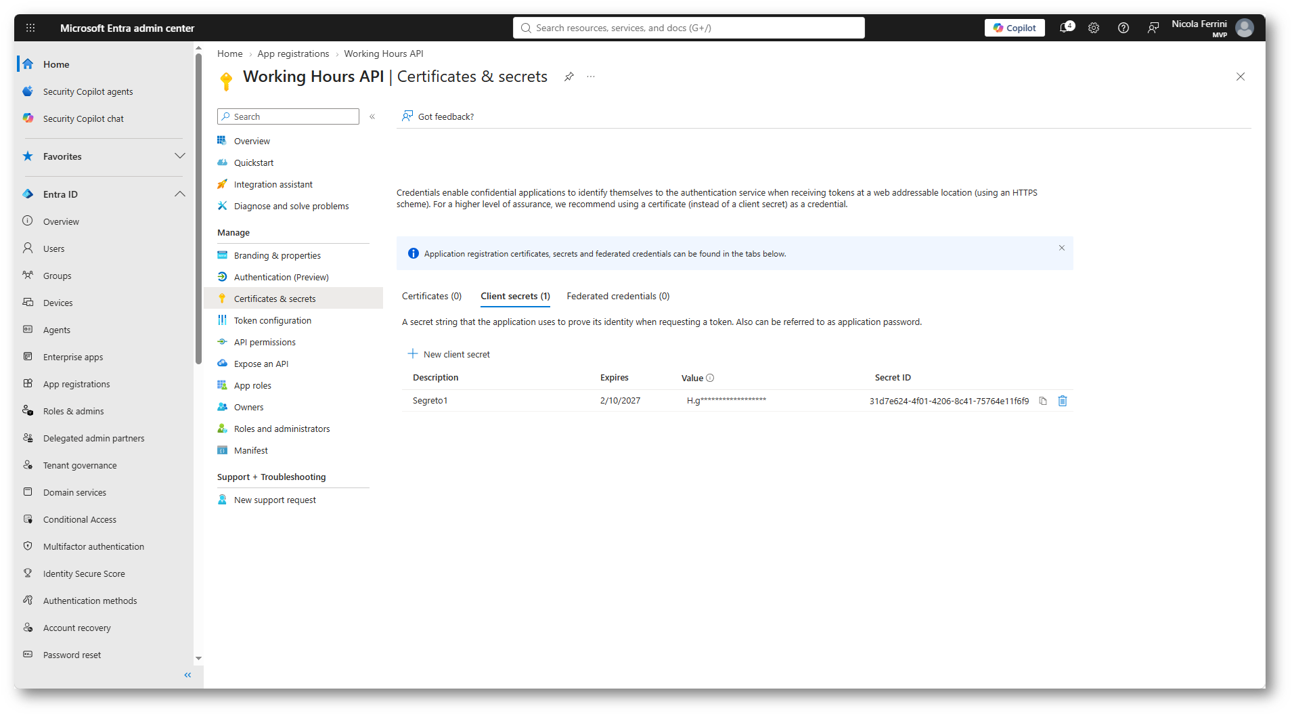Click the header feedback icon
The image size is (1294, 717).
point(1153,28)
